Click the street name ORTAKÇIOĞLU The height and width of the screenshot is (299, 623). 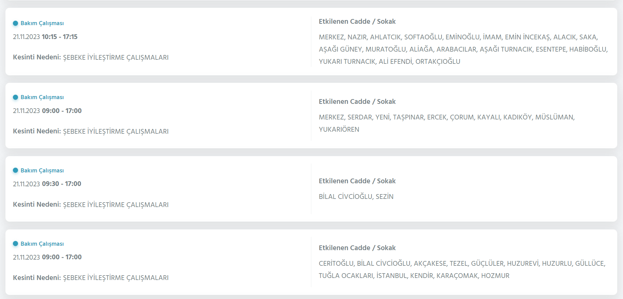tap(438, 61)
